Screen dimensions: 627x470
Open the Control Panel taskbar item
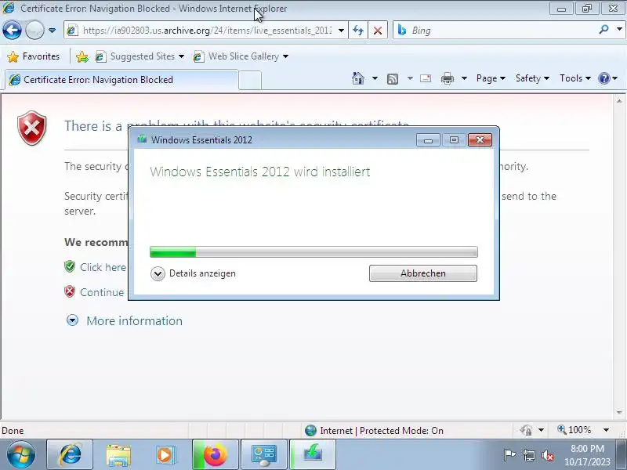click(263, 455)
